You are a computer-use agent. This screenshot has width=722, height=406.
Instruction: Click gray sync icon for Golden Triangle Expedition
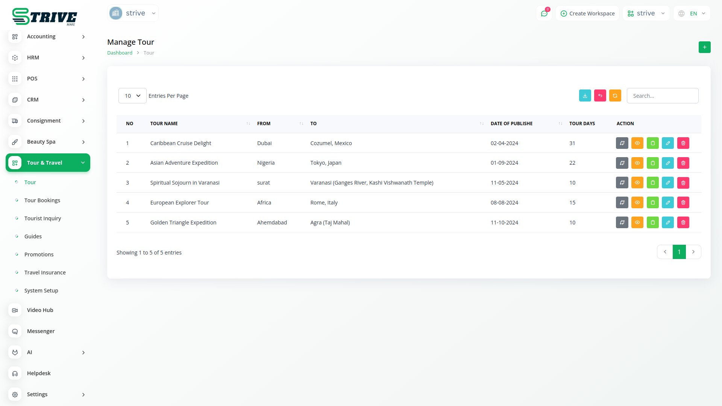(x=622, y=223)
